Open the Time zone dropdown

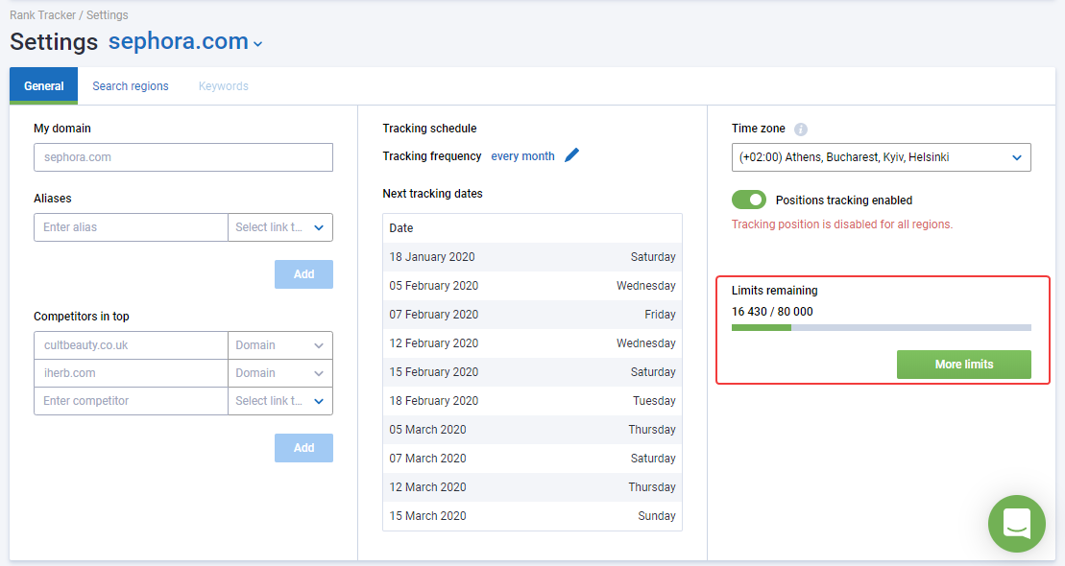pos(881,157)
